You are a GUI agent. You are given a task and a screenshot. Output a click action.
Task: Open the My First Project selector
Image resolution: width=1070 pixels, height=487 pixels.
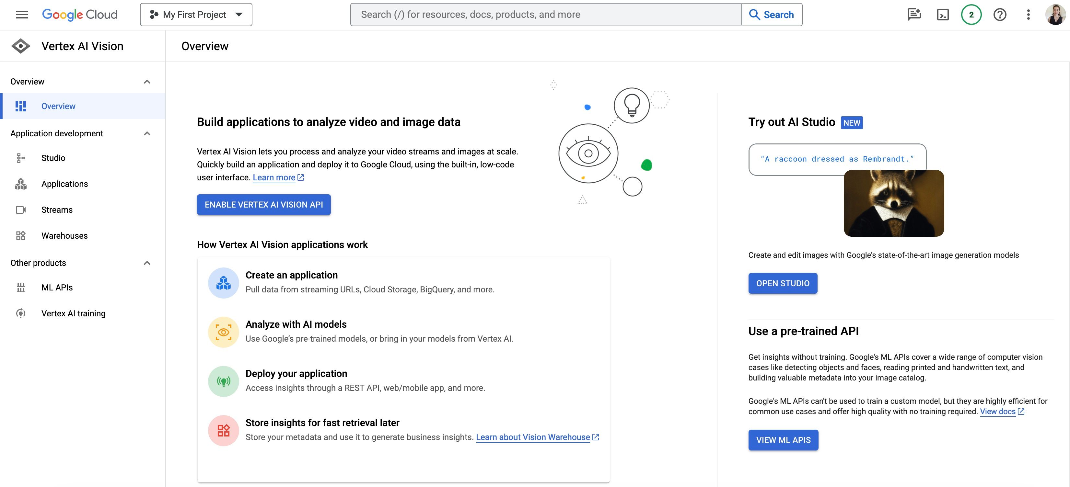pyautogui.click(x=196, y=14)
